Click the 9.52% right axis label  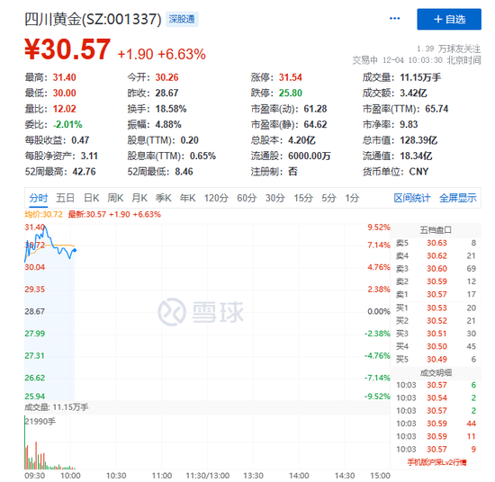pyautogui.click(x=379, y=228)
